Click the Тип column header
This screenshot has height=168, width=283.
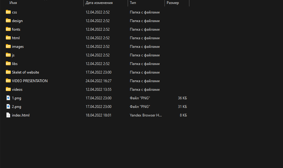pos(133,3)
